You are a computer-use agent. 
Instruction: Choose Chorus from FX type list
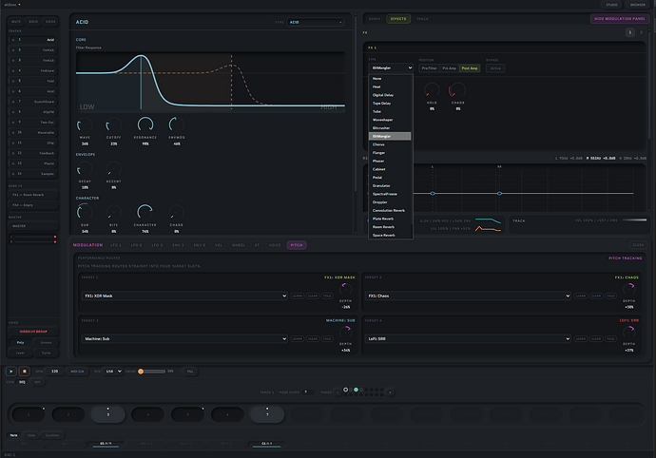pos(390,144)
